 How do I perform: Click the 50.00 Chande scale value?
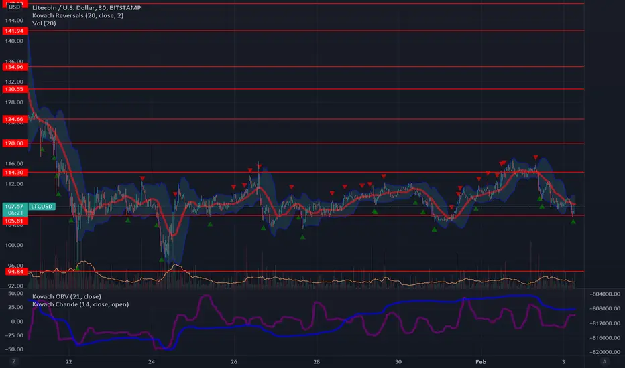[16, 293]
